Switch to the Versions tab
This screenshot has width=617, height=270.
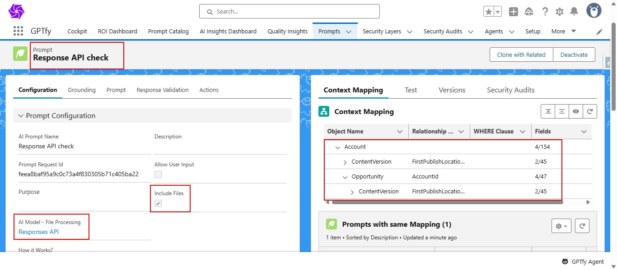point(452,90)
